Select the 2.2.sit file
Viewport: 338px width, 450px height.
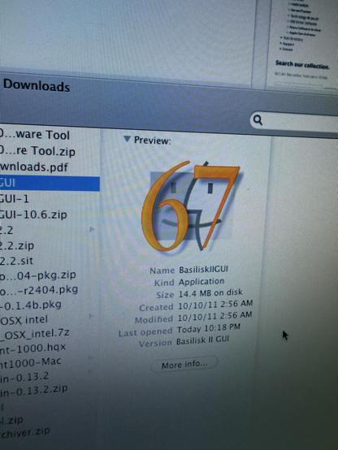coord(16,261)
